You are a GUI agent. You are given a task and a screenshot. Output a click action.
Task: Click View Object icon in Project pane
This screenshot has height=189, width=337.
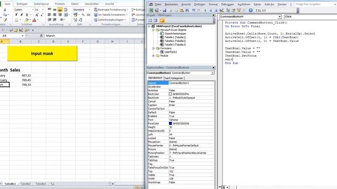(x=155, y=20)
